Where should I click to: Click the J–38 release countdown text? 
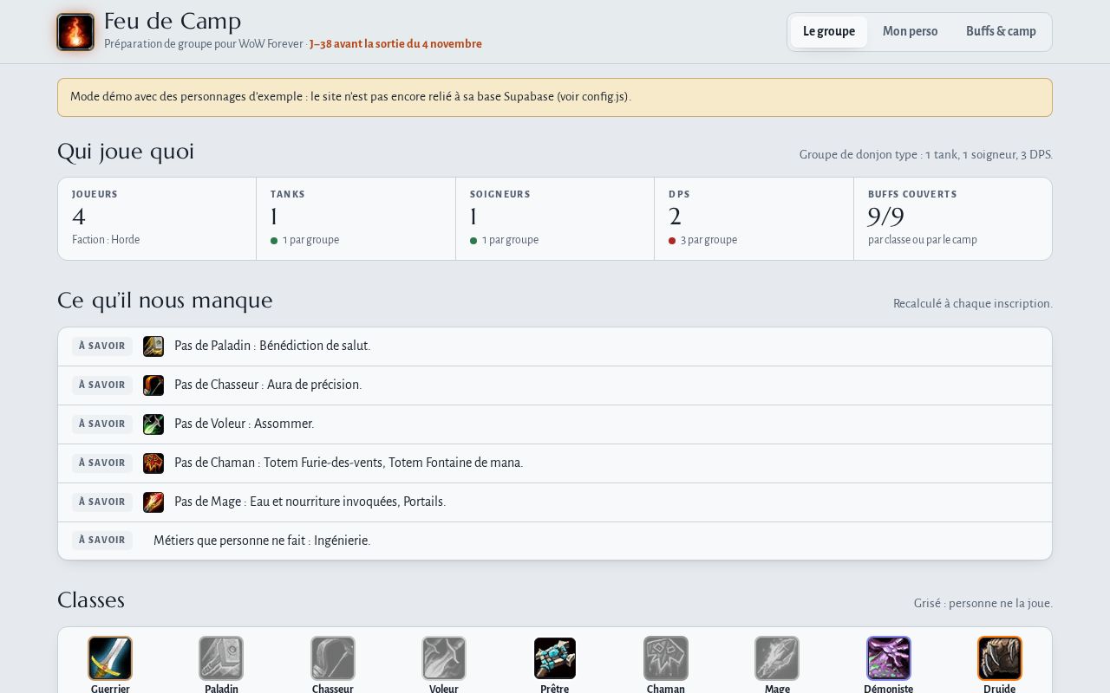395,44
